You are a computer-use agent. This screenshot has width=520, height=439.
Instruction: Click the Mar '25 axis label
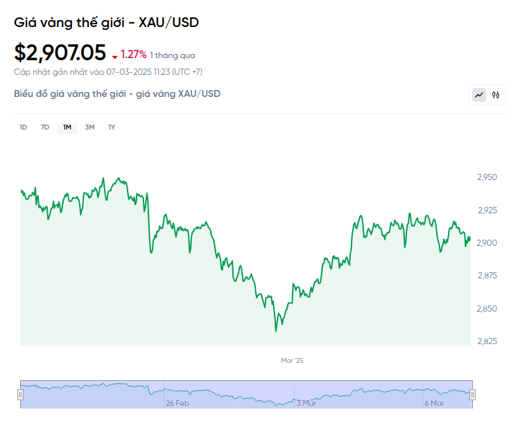tap(292, 361)
